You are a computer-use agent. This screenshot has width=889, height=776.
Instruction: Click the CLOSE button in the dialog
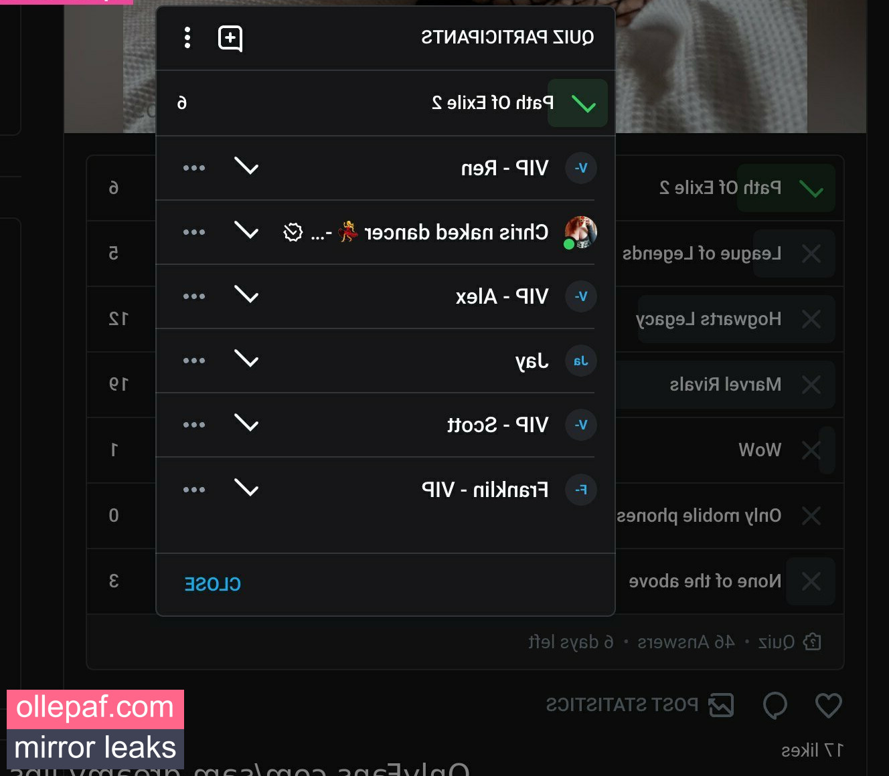[213, 584]
